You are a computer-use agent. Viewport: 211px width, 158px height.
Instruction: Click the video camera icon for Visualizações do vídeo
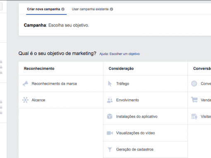[110, 133]
